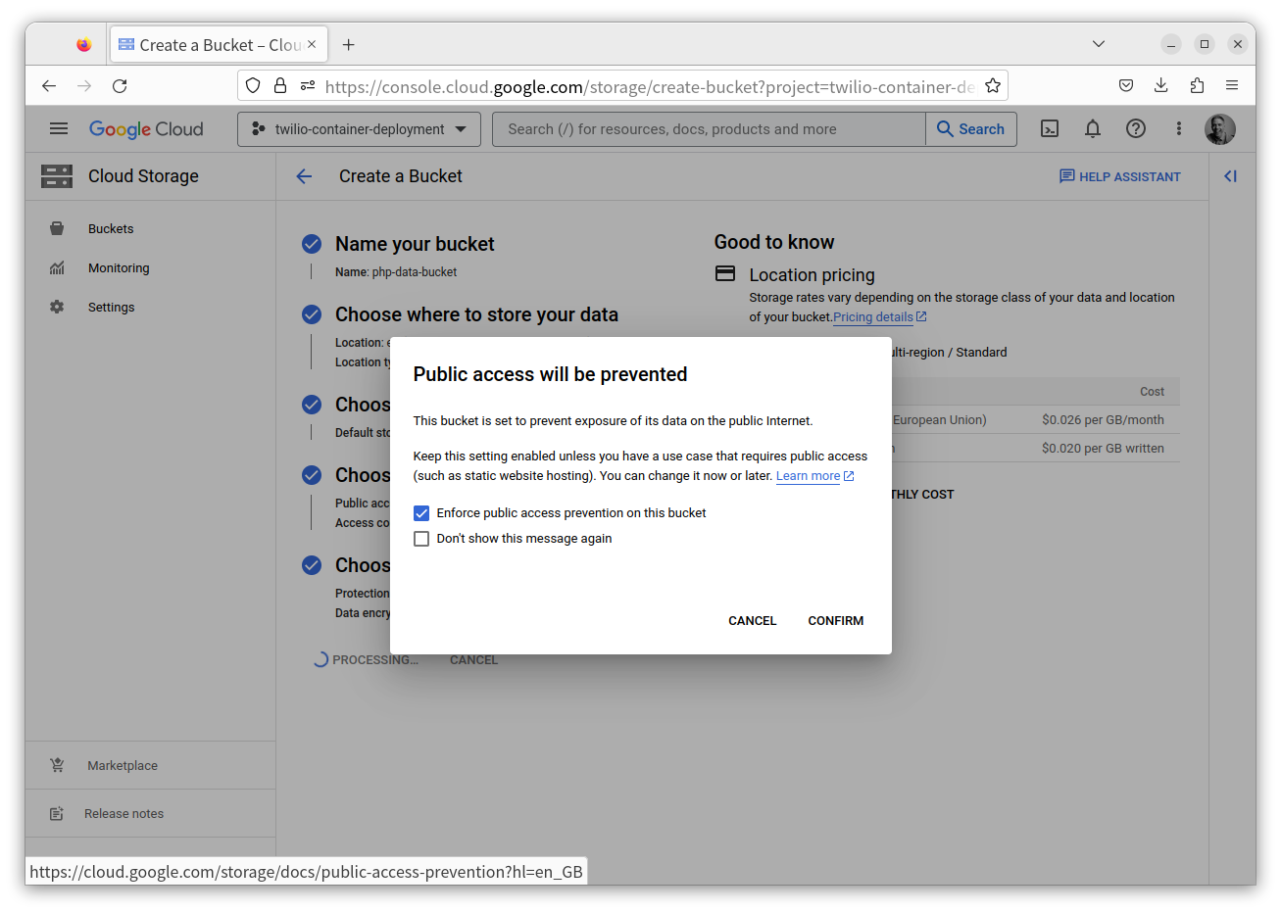The width and height of the screenshot is (1281, 913).
Task: Show site security lock information
Action: click(280, 86)
